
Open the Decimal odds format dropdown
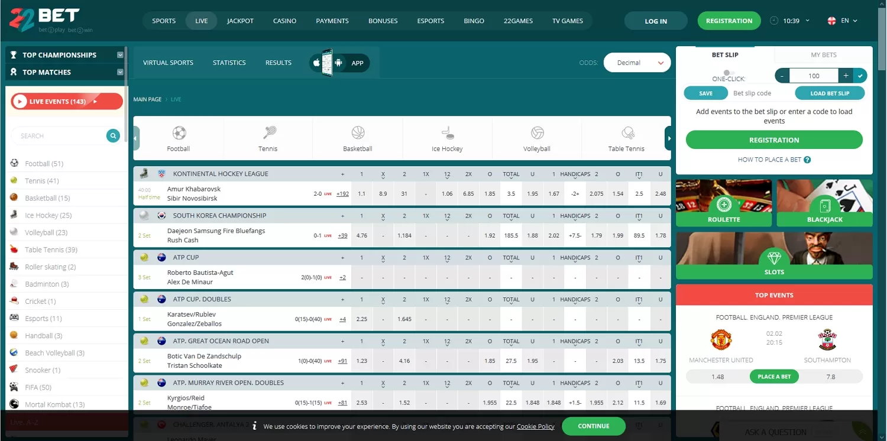click(637, 63)
